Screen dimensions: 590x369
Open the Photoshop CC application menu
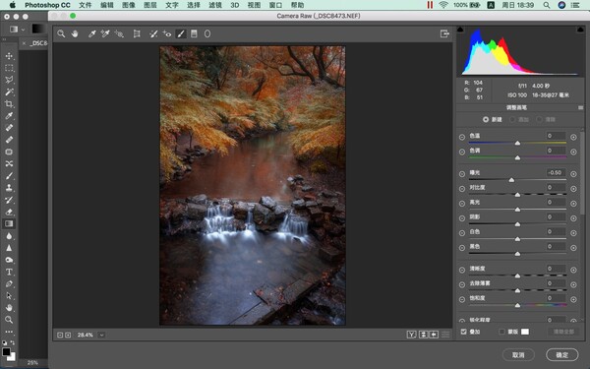point(47,5)
